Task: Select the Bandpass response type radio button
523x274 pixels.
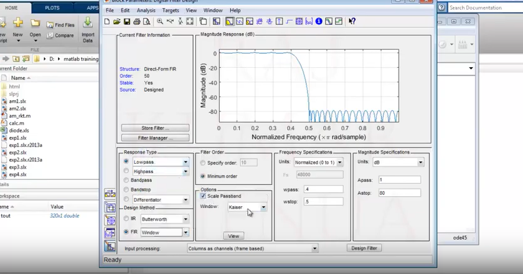Action: 126,180
